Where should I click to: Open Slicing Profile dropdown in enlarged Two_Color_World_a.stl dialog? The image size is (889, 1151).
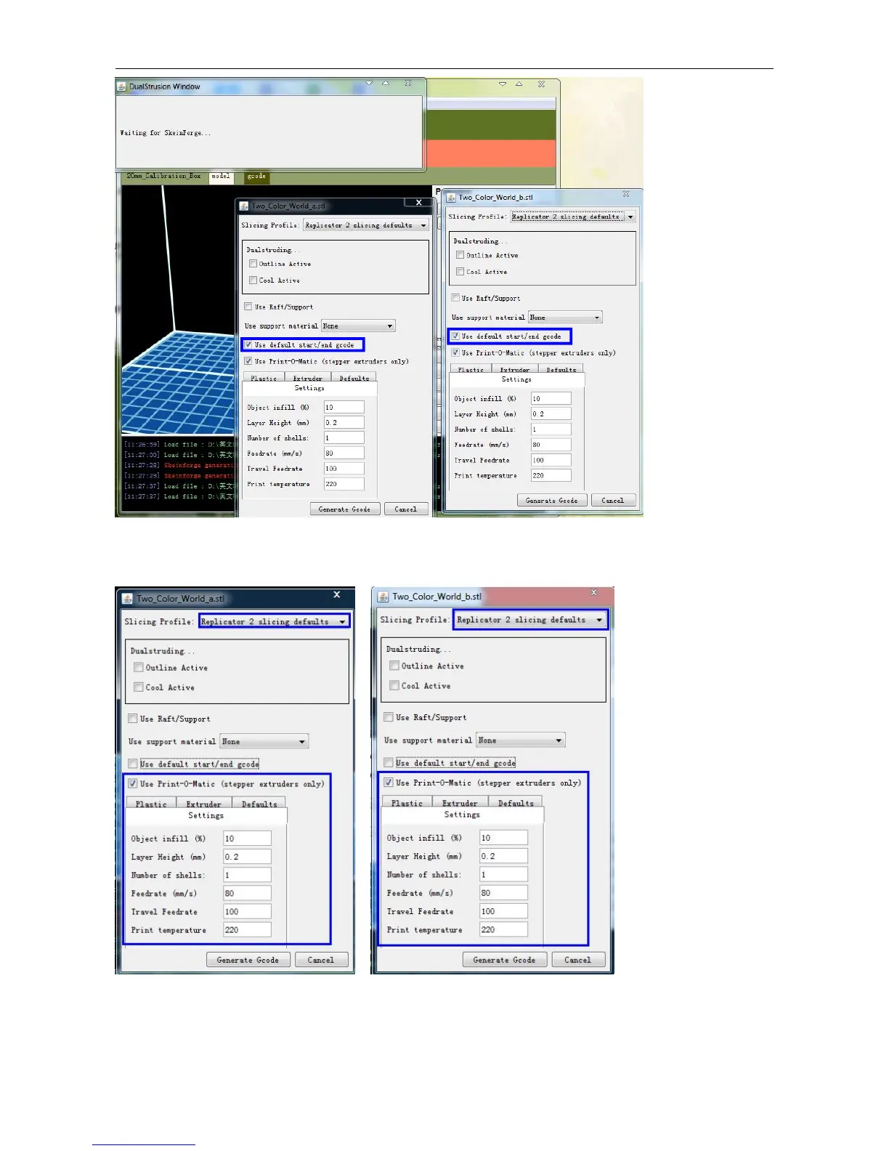point(275,621)
